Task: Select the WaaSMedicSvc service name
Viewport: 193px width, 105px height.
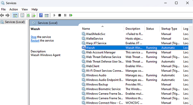Action: (96, 34)
